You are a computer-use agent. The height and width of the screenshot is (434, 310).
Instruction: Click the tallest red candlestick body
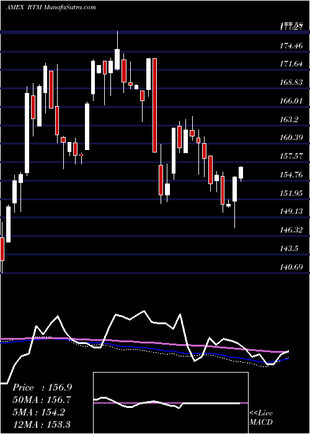[x=155, y=105]
